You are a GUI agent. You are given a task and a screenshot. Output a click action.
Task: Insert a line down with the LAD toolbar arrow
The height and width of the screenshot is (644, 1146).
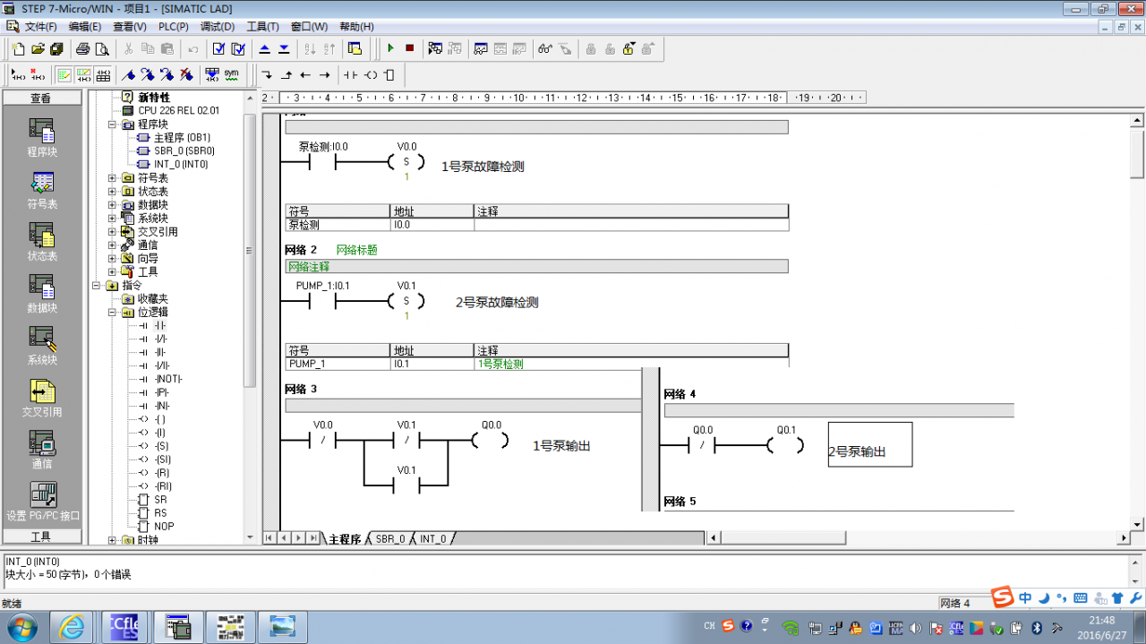[x=267, y=74]
